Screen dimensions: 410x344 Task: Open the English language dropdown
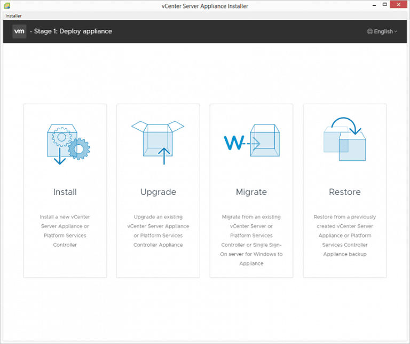point(382,32)
